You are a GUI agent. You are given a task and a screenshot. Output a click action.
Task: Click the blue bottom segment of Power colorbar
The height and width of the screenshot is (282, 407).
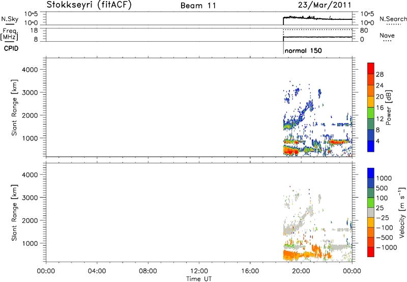pos(371,146)
